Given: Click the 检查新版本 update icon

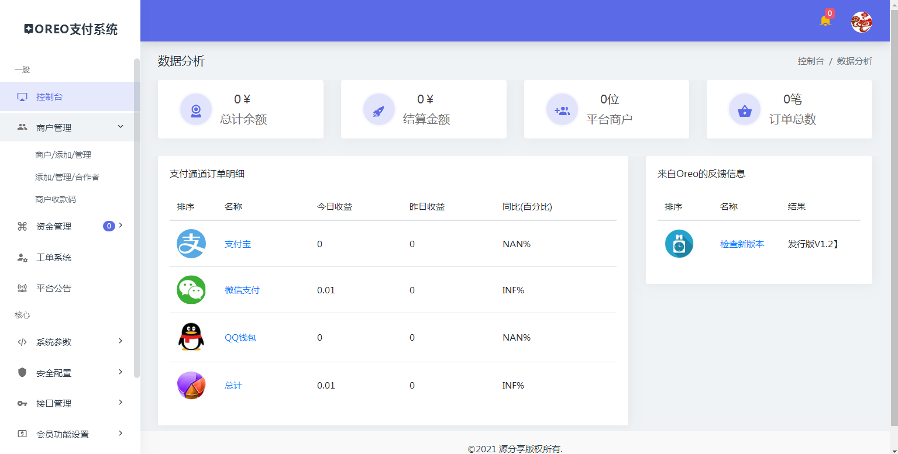Looking at the screenshot, I should (679, 244).
